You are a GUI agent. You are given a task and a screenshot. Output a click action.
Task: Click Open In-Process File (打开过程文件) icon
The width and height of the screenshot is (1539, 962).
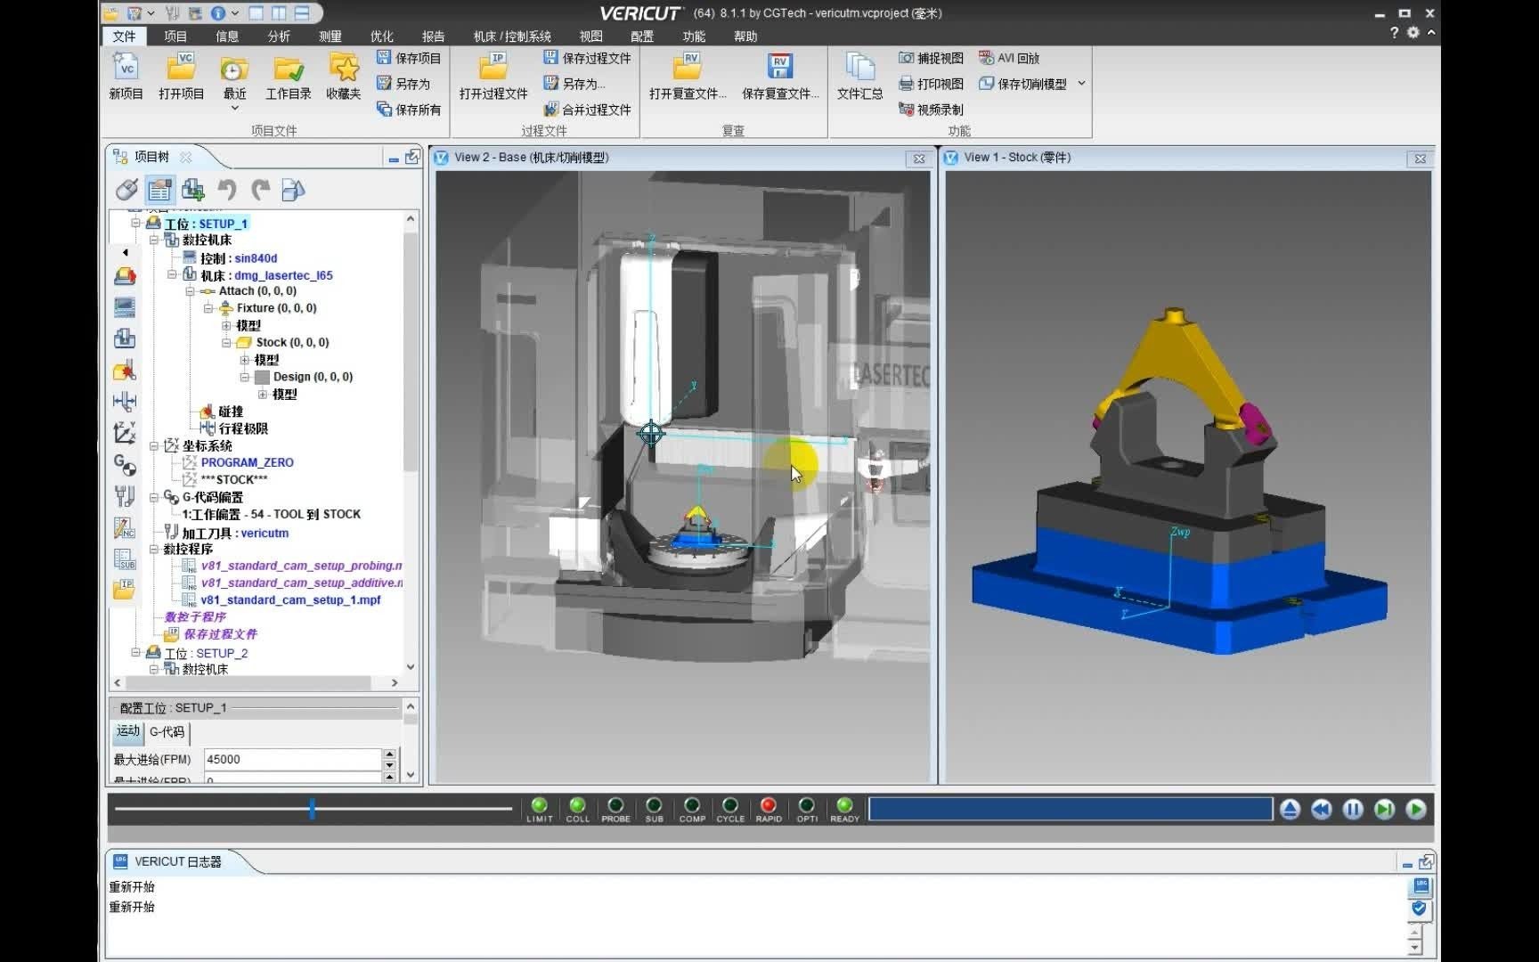tap(493, 69)
